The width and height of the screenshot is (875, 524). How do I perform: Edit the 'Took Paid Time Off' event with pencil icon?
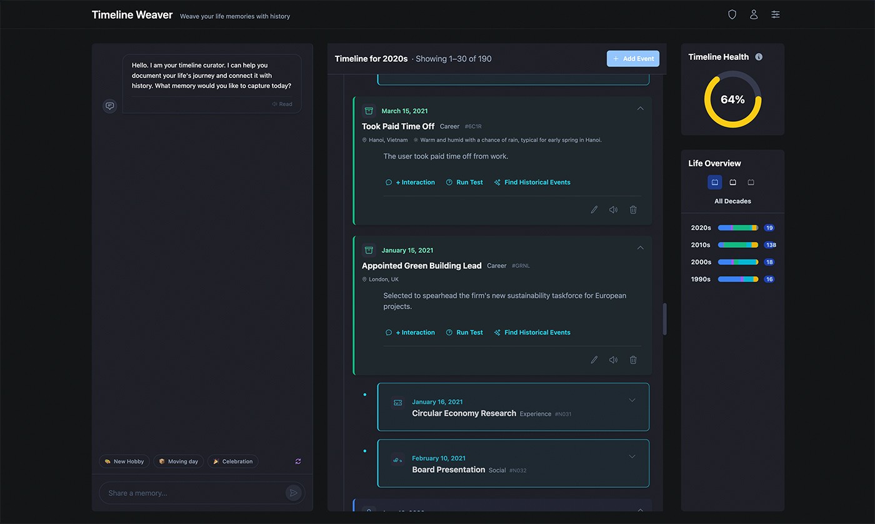[x=594, y=209]
